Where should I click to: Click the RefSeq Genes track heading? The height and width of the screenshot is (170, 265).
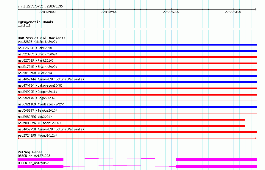(30, 152)
